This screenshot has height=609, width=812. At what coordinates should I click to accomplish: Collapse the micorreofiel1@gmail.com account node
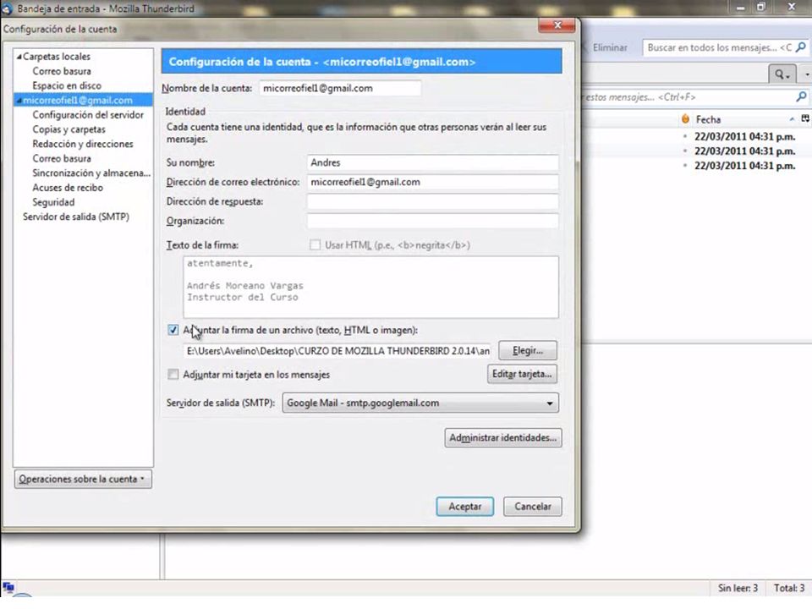[x=19, y=101]
